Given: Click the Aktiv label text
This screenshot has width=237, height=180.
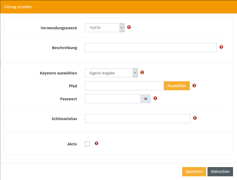Looking at the screenshot, I should click(72, 144).
